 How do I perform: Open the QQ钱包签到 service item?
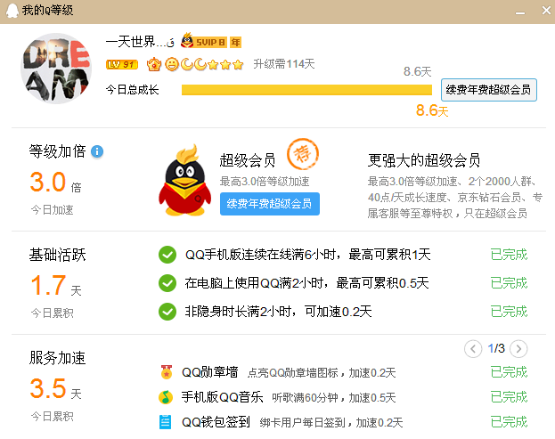click(216, 422)
